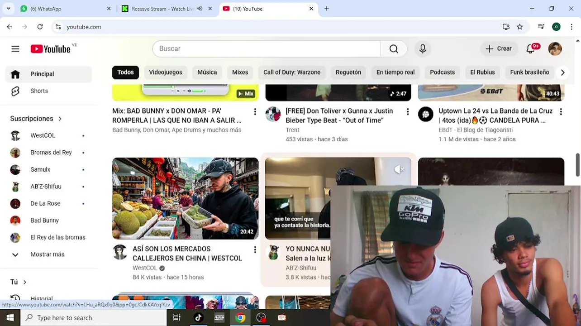Click the AB'Z-Shifuu channel name under video
Screen dimensions: 581x326
301,268
